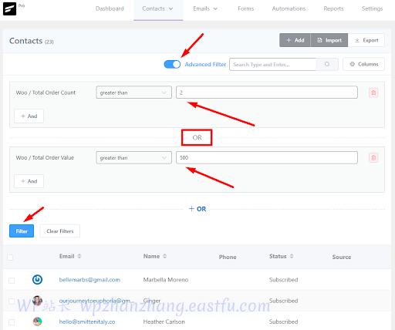
Task: Open operator dropdown for Total Order Value
Action: click(x=133, y=157)
